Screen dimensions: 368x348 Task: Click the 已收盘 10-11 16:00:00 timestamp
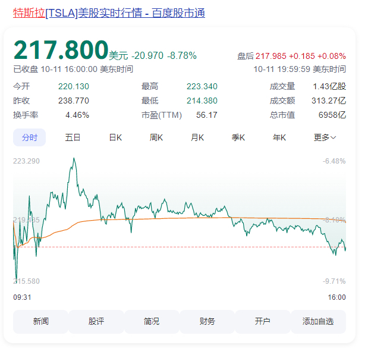click(73, 69)
